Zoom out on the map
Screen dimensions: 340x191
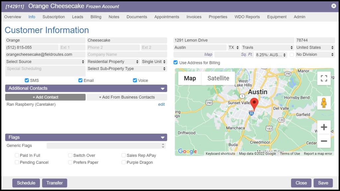pyautogui.click(x=324, y=141)
